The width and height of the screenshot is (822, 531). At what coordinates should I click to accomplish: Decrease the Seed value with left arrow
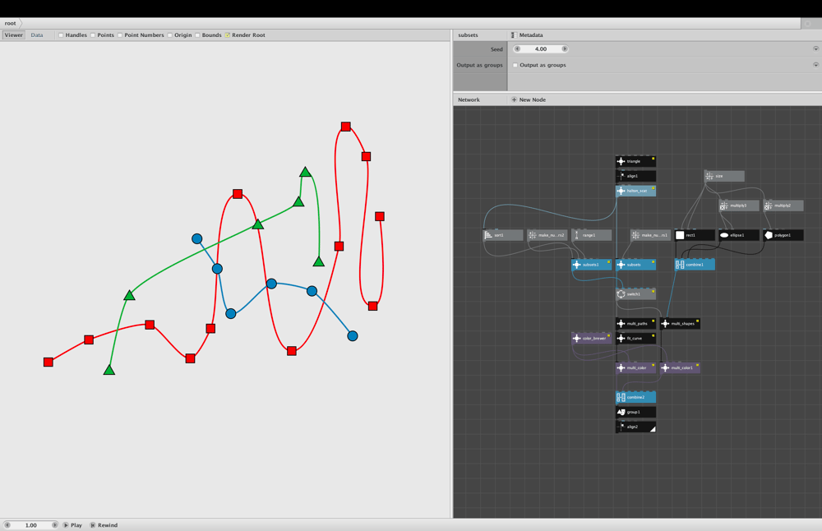click(x=517, y=48)
